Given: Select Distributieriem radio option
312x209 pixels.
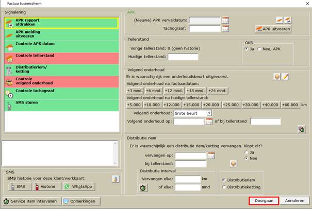Looking at the screenshot, I should 224,180.
